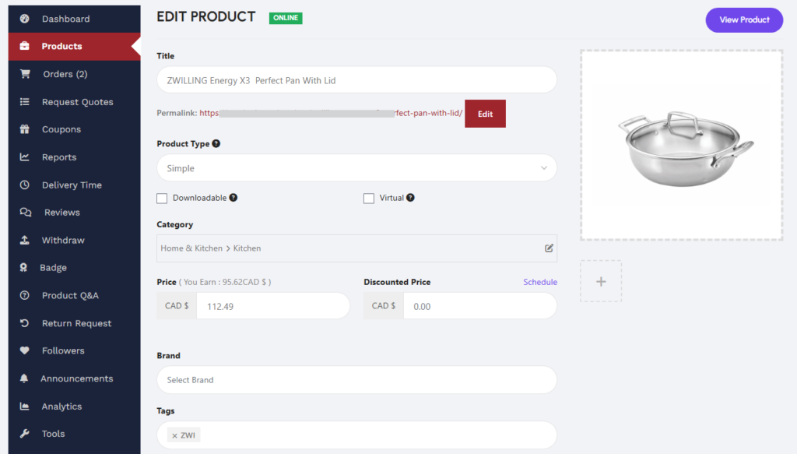This screenshot has height=454, width=797.
Task: Click the plus box to add gallery image
Action: (x=601, y=282)
